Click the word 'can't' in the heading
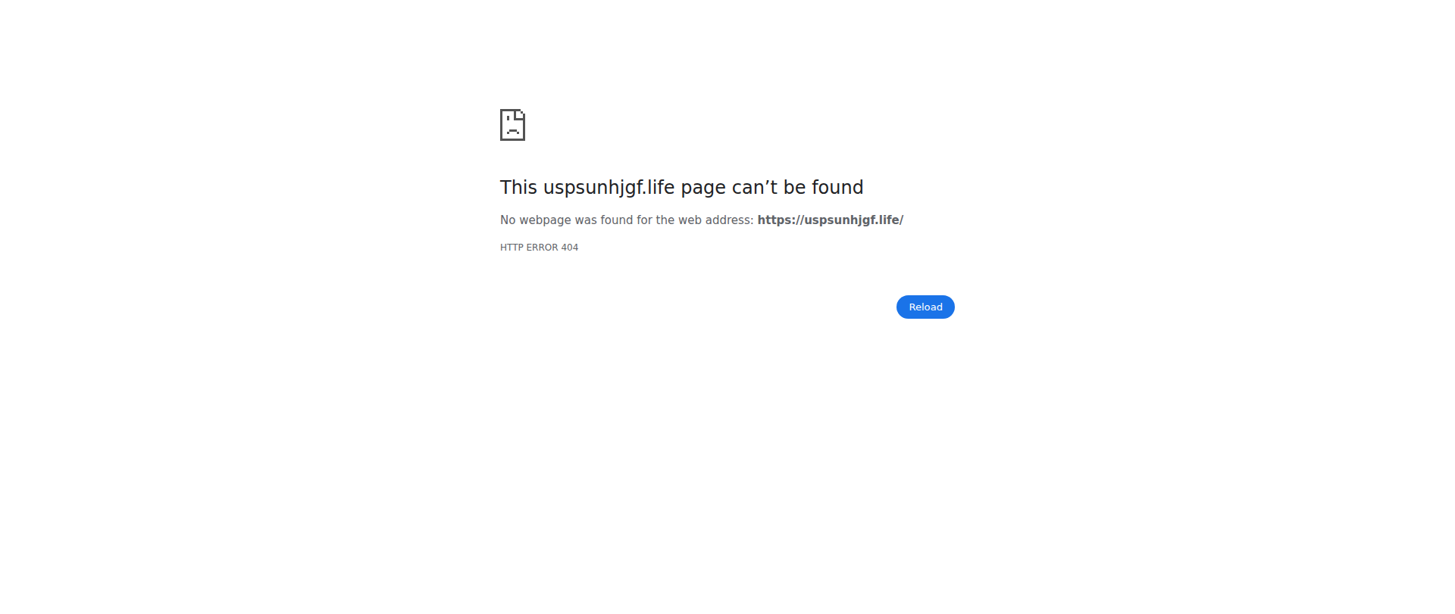The height and width of the screenshot is (614, 1455). (755, 187)
